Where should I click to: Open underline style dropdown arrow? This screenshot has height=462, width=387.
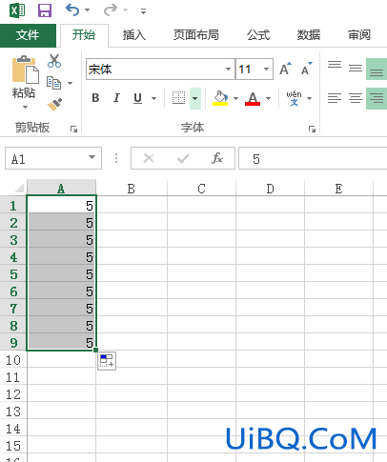point(153,98)
